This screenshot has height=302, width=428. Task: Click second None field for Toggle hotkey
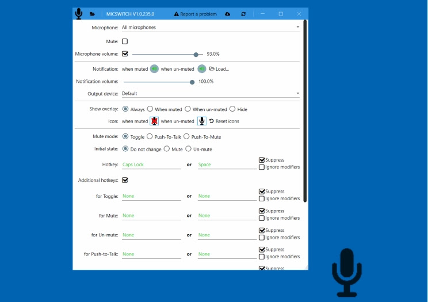coord(227,196)
